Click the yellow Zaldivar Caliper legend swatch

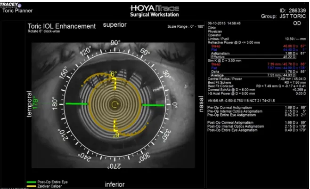pos(31,186)
